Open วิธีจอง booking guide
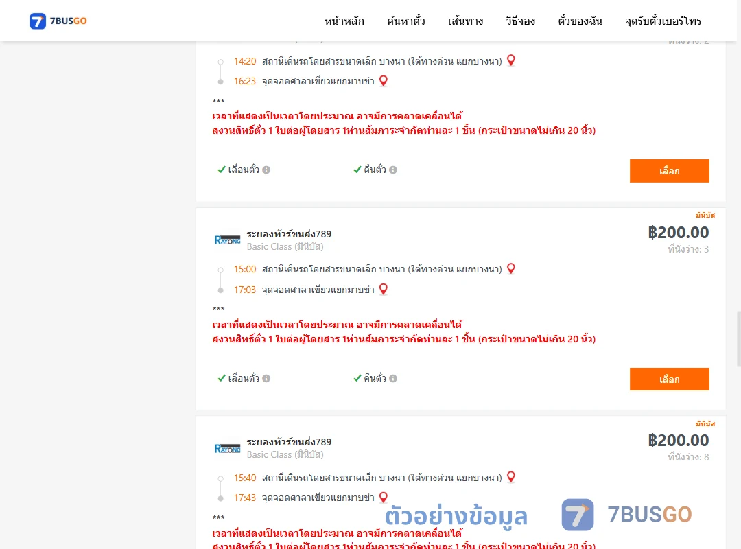 pos(520,21)
